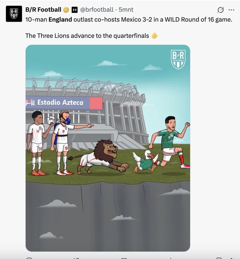Image resolution: width=240 pixels, height=259 pixels.
Task: Click the share icon under the post
Action: 231,258
